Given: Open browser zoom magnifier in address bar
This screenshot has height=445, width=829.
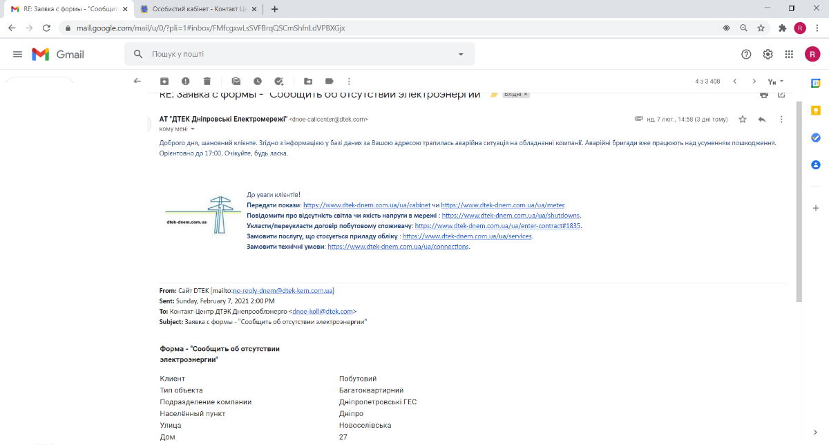Looking at the screenshot, I should pyautogui.click(x=743, y=28).
